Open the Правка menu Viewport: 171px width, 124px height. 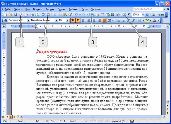pyautogui.click(x=18, y=9)
